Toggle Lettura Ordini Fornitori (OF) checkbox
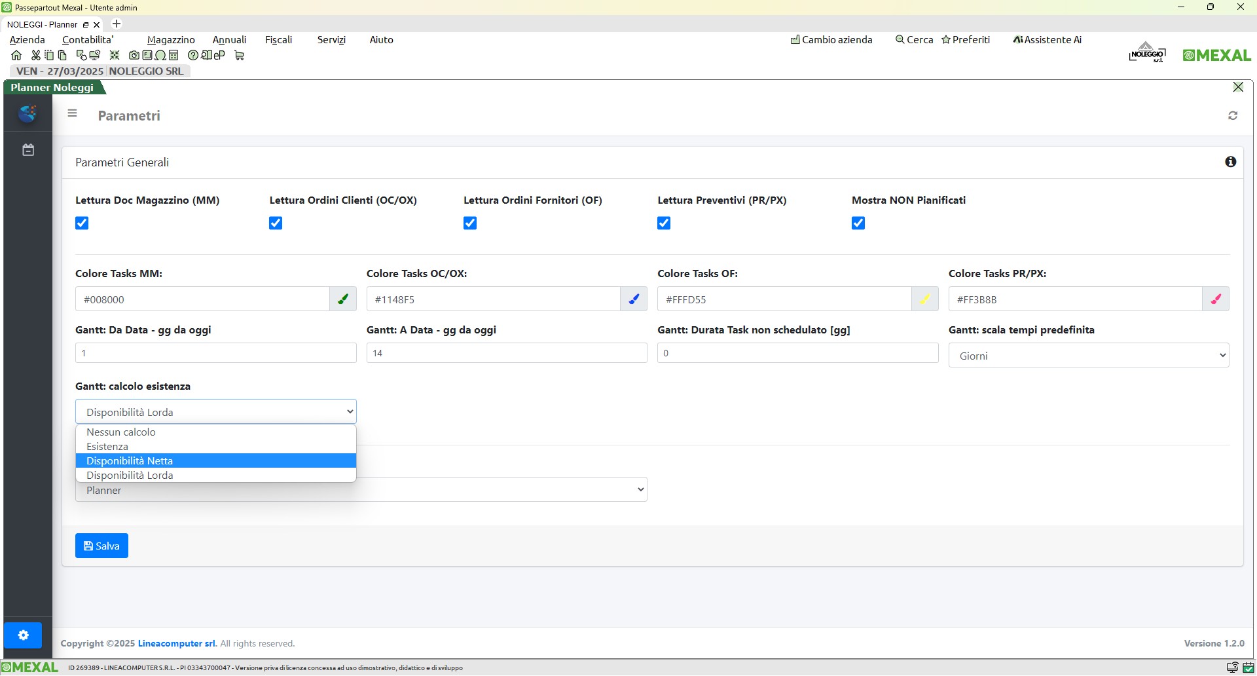Image resolution: width=1257 pixels, height=676 pixels. (x=470, y=223)
